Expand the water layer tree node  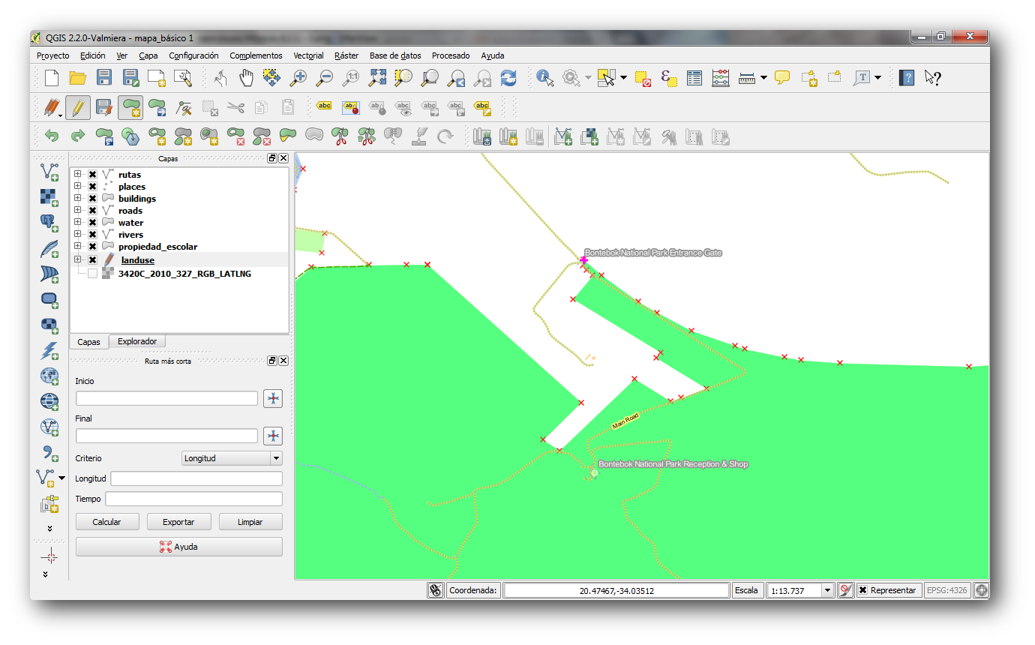click(77, 223)
